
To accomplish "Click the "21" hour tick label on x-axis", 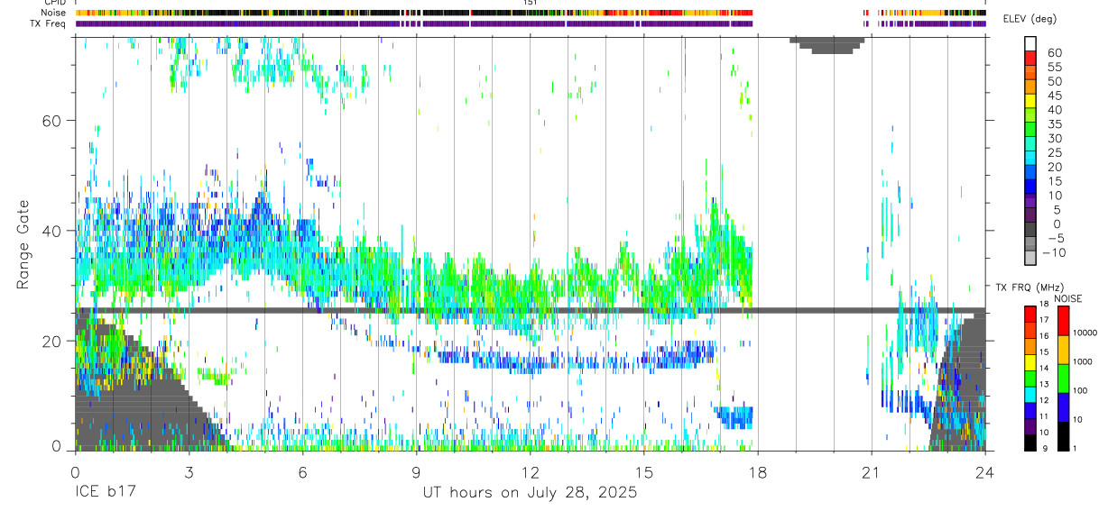I will (872, 471).
